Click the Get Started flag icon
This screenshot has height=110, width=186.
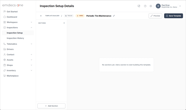[x=5, y=12]
